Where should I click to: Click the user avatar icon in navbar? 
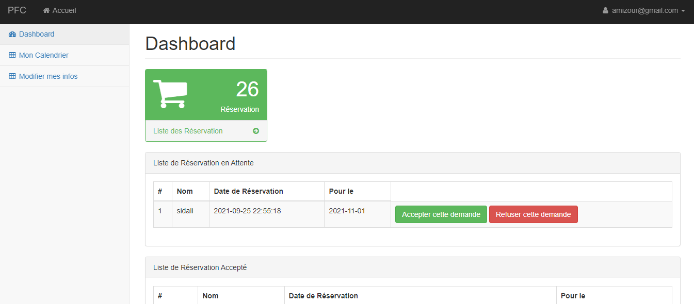point(606,10)
